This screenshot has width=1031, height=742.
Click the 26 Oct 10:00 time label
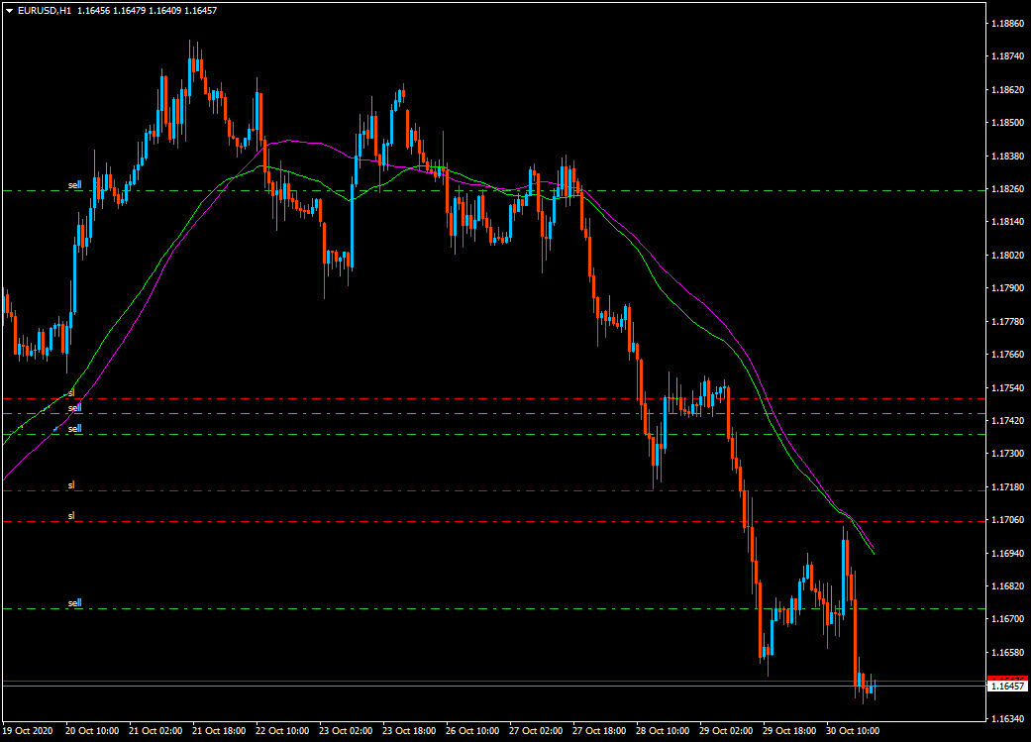coord(472,731)
